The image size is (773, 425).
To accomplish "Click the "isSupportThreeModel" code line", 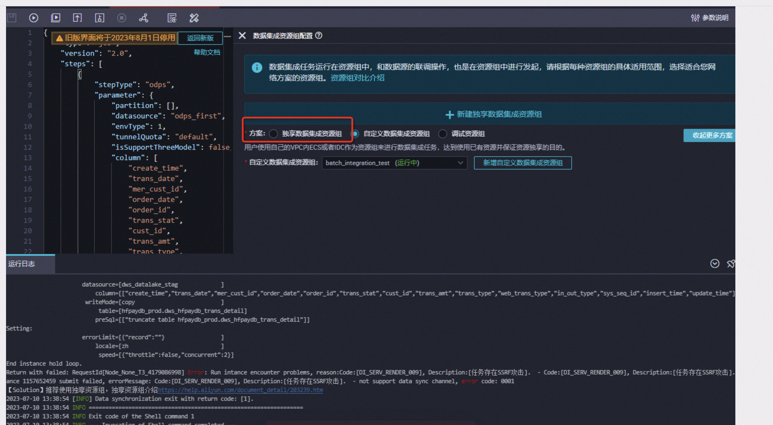I will (171, 147).
